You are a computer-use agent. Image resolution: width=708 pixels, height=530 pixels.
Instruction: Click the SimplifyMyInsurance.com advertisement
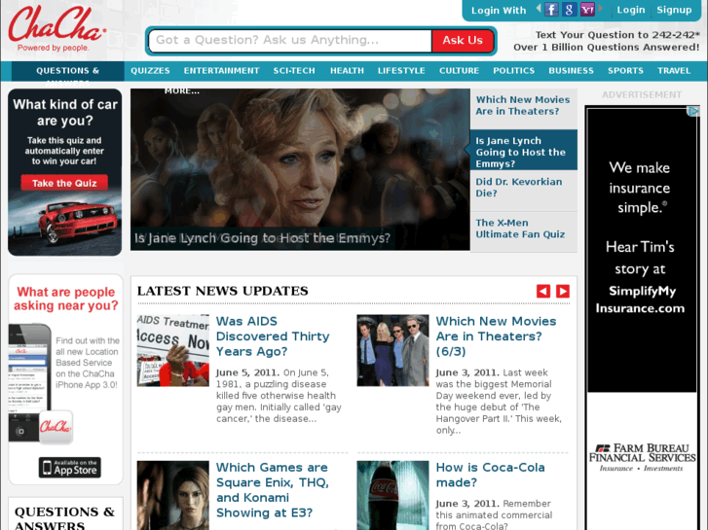[642, 249]
